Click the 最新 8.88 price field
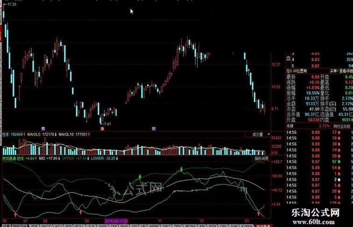Screen dimensions: 353x227 point(303,77)
